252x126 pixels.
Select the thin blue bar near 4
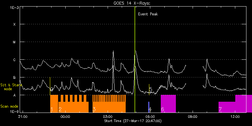[x=149, y=107]
